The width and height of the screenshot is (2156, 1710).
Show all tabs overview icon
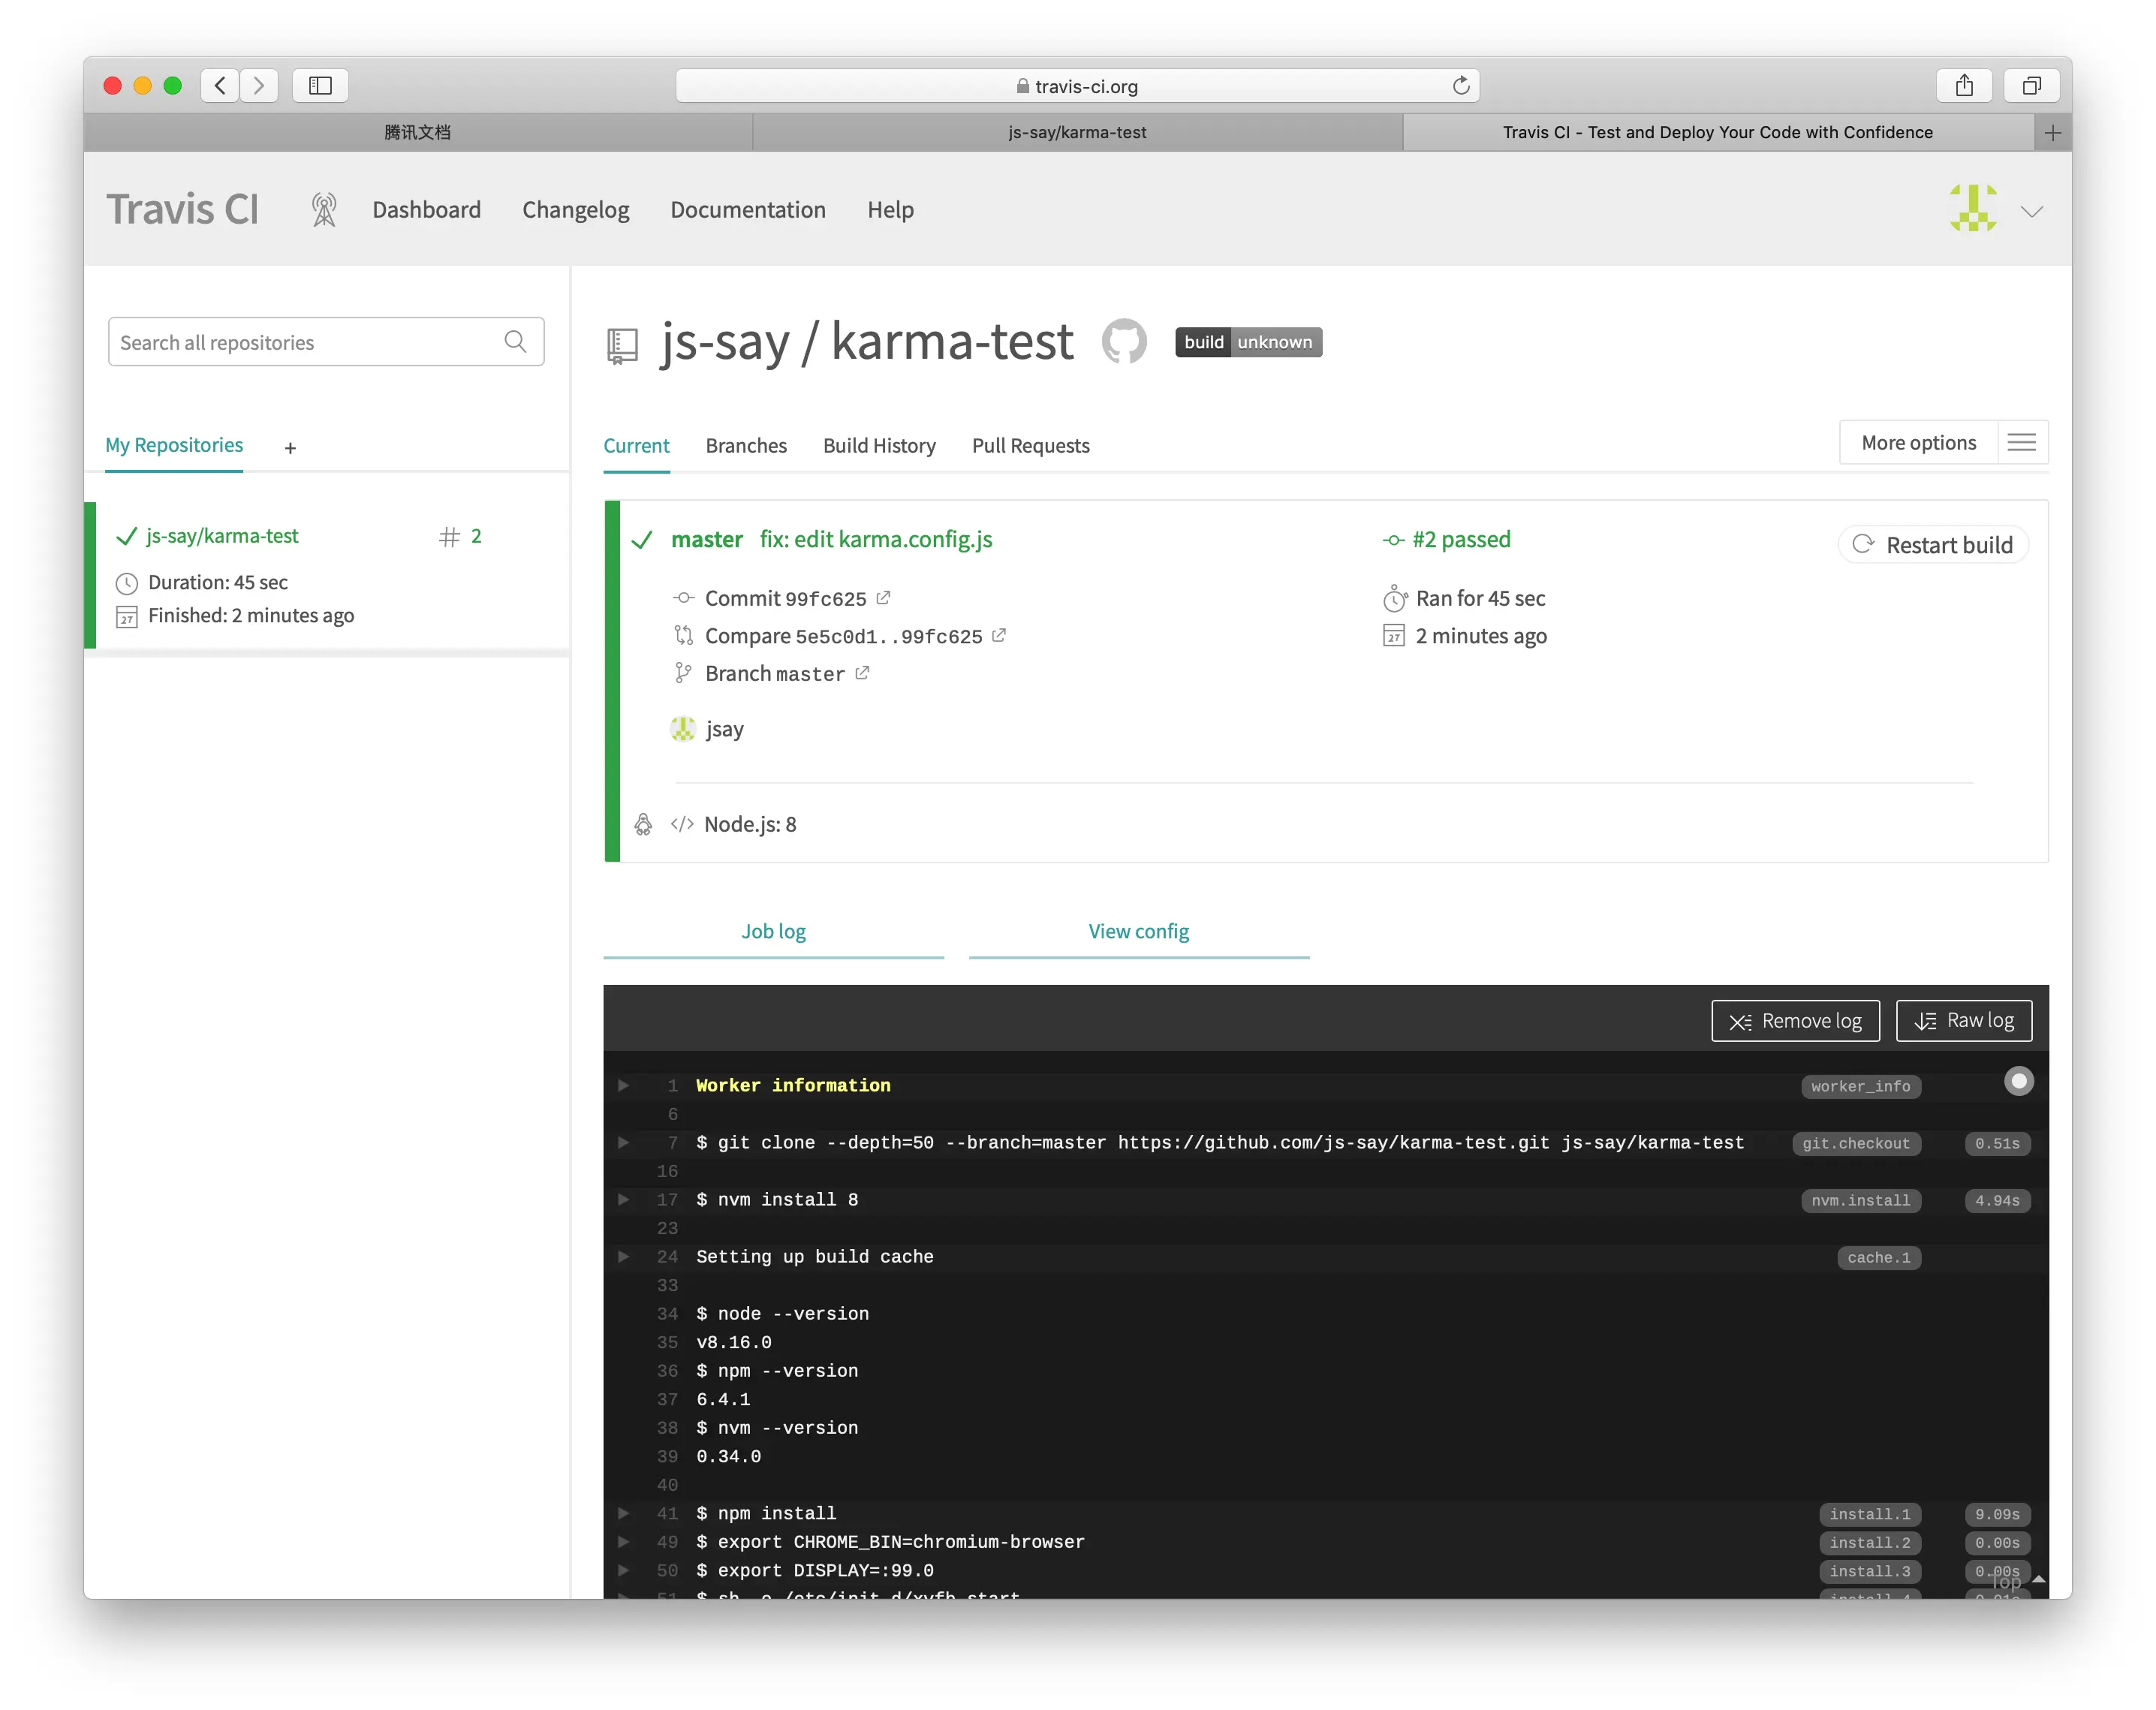coord(2031,85)
